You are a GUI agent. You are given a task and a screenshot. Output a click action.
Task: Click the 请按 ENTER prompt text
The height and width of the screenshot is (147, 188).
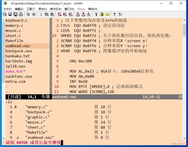coord(33,143)
